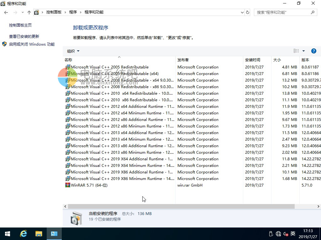The width and height of the screenshot is (321, 240).
Task: Select 2013 x64 Minimum Runtime icon
Action: pyautogui.click(x=68, y=139)
